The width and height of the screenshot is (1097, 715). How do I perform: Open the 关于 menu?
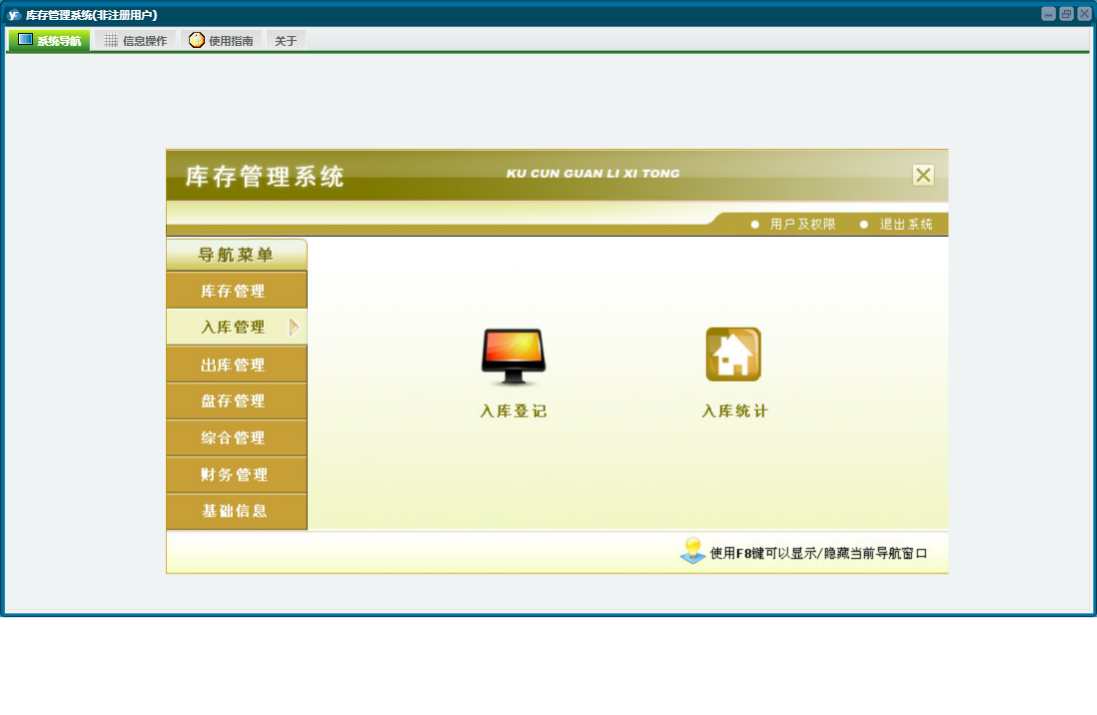286,41
